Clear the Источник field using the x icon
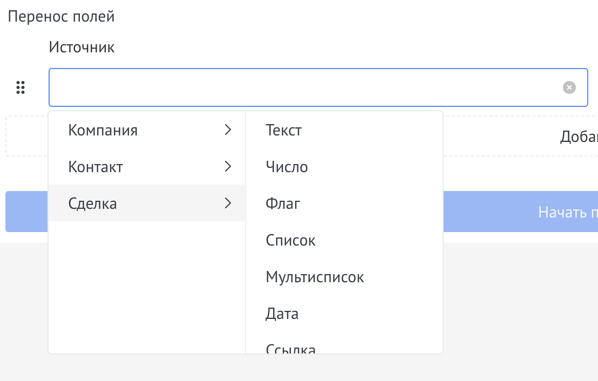 tap(569, 87)
